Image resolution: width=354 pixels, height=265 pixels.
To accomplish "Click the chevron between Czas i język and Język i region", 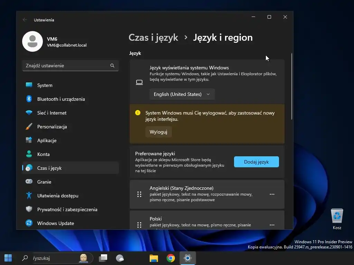I will tap(186, 37).
